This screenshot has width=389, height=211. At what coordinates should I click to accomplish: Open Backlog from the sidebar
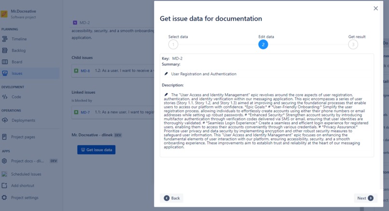coord(19,50)
